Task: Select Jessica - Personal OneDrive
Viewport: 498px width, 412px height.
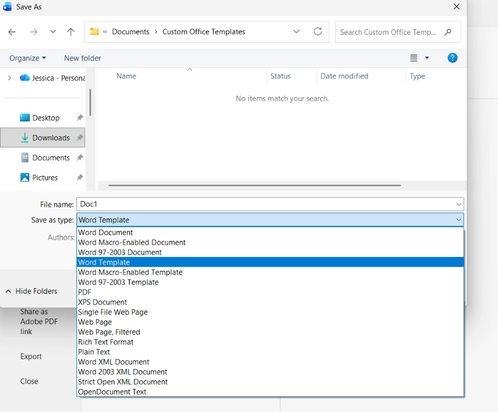Action: 52,78
